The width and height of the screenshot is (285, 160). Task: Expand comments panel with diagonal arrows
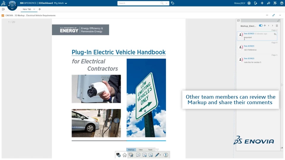(278, 20)
